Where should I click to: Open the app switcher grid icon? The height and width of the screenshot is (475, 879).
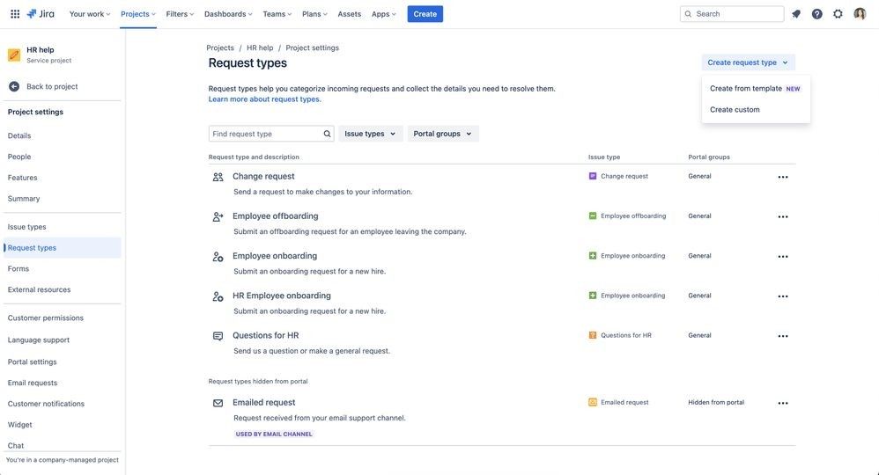pyautogui.click(x=15, y=14)
